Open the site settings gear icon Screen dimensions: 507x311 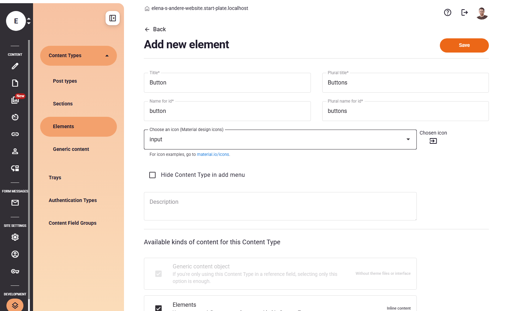[15, 237]
